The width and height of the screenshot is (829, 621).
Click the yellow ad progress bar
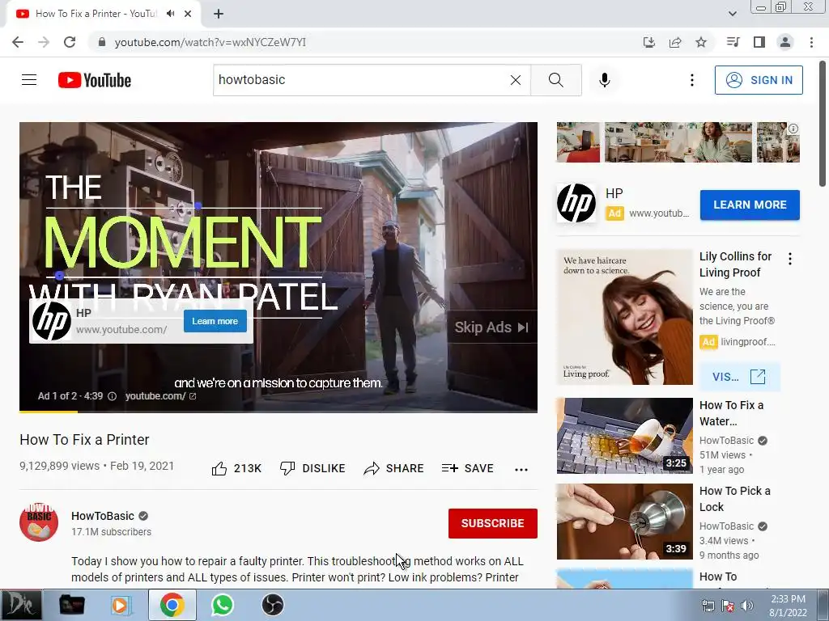48,411
